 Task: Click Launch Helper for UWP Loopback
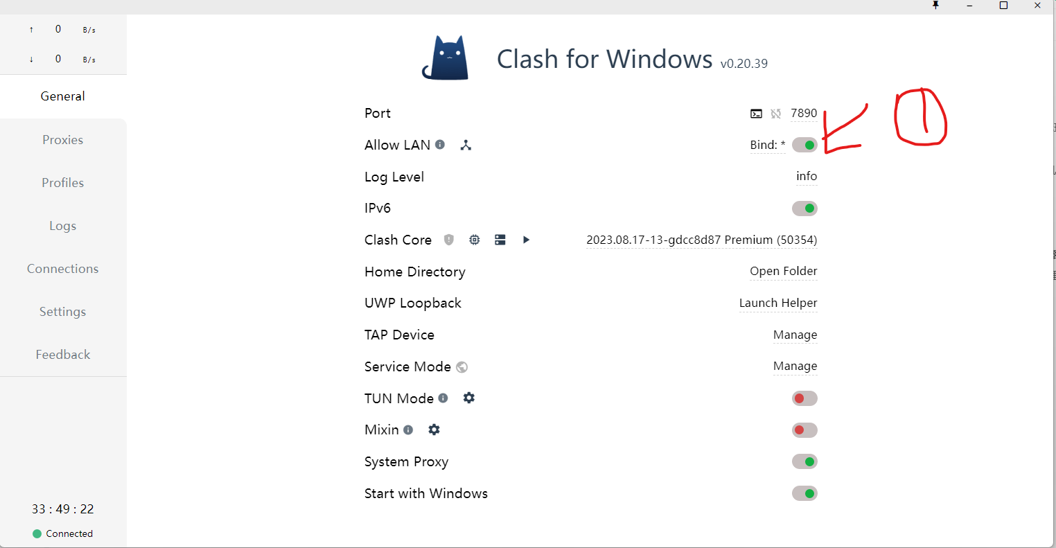(x=777, y=303)
